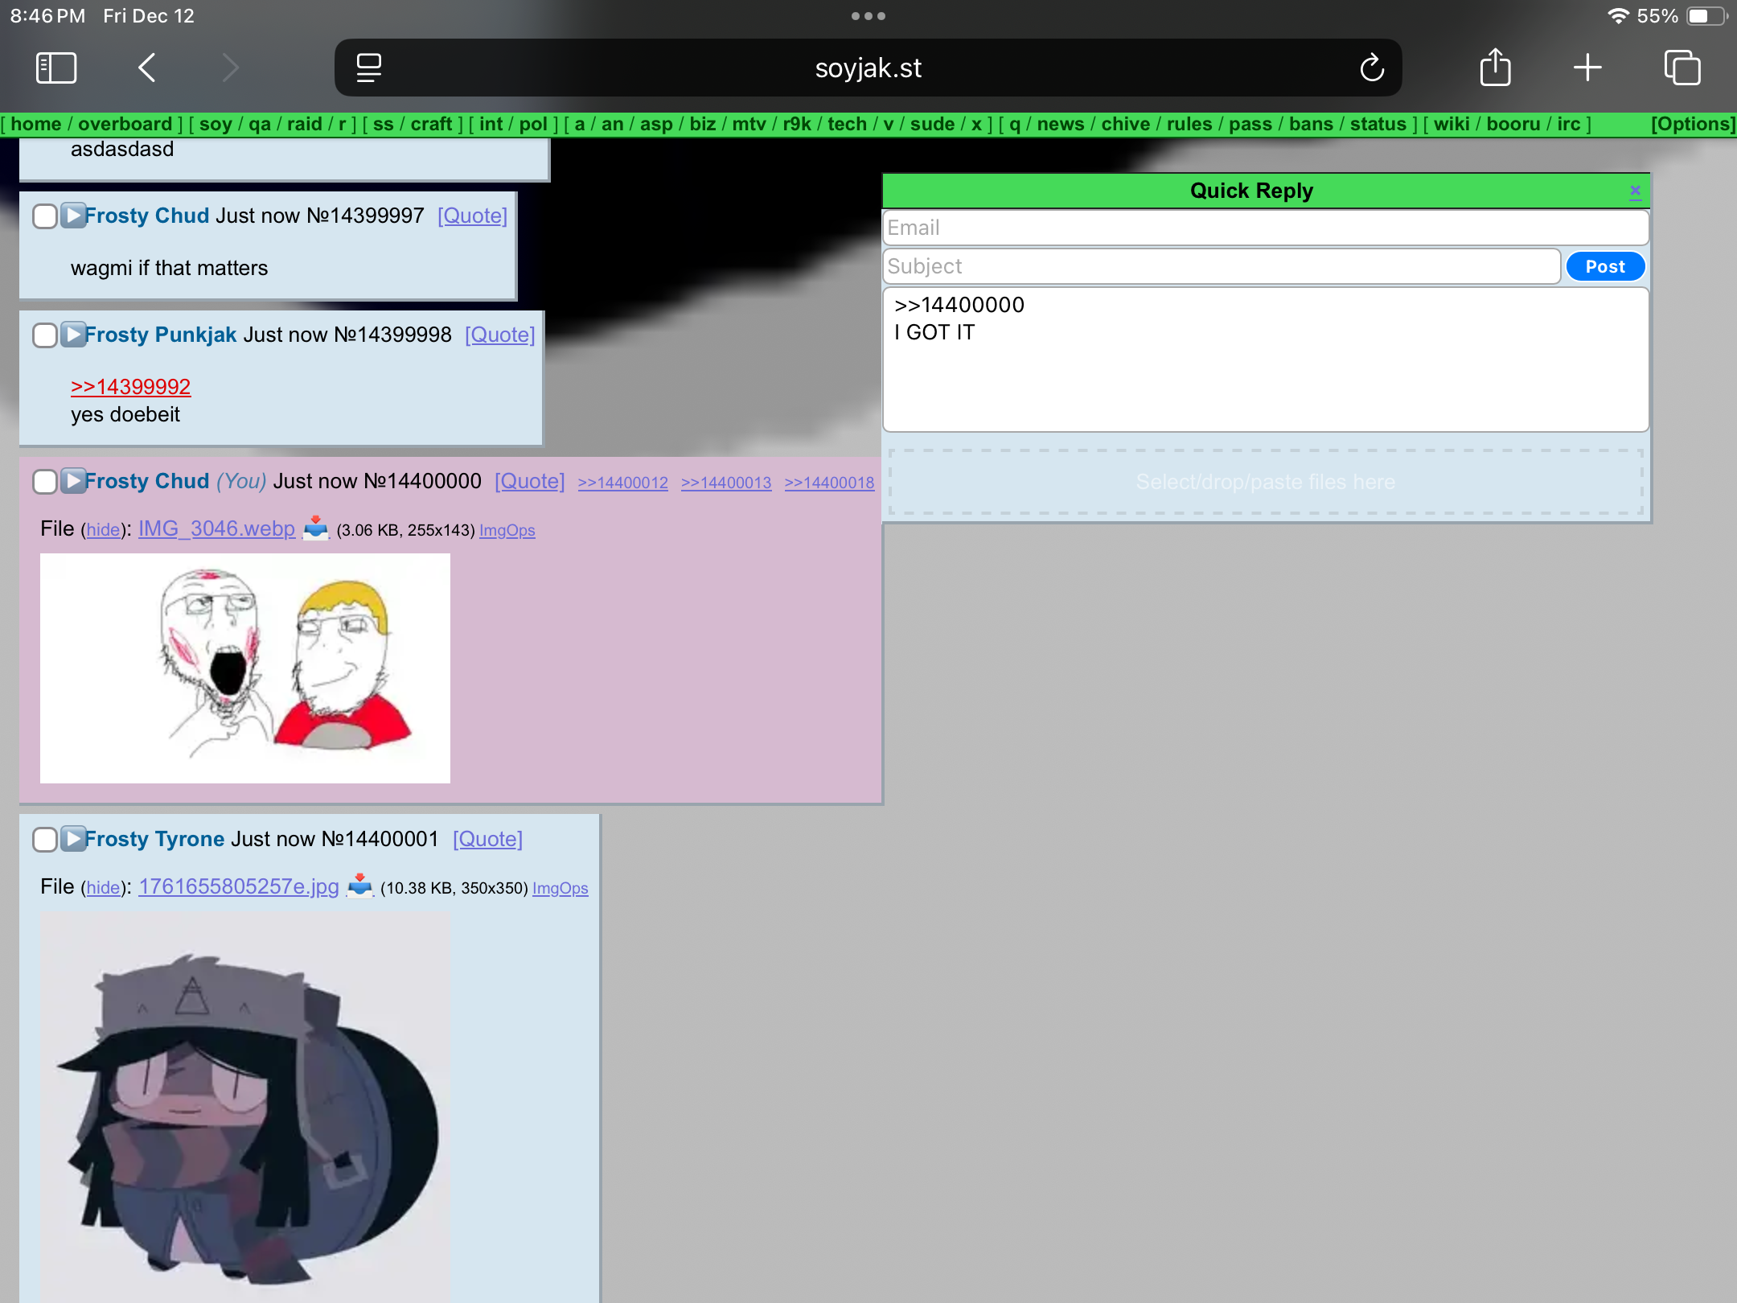Expand post menu arrow on Frosty Punkjak post
The width and height of the screenshot is (1737, 1303).
pyautogui.click(x=73, y=335)
